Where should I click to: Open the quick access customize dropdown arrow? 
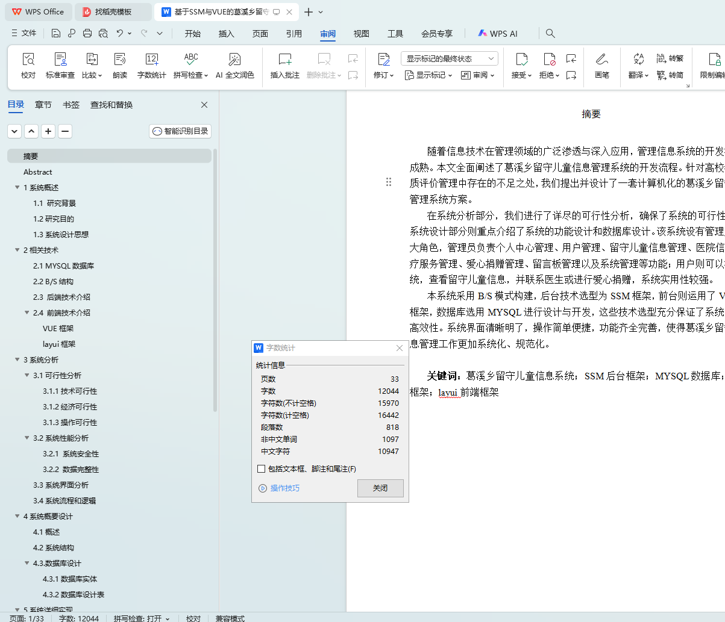click(x=160, y=34)
